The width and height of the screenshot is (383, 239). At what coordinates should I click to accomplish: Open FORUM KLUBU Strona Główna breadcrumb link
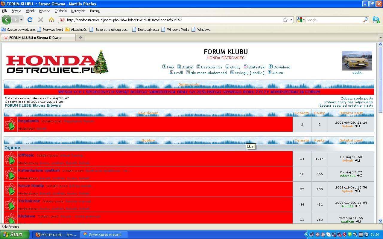point(33,105)
